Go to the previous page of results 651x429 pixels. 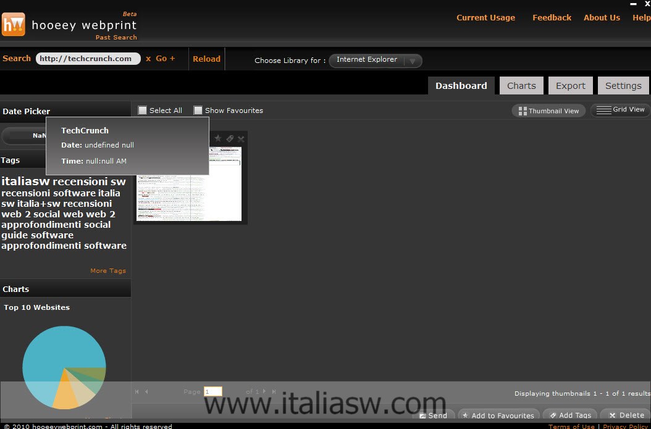(146, 391)
